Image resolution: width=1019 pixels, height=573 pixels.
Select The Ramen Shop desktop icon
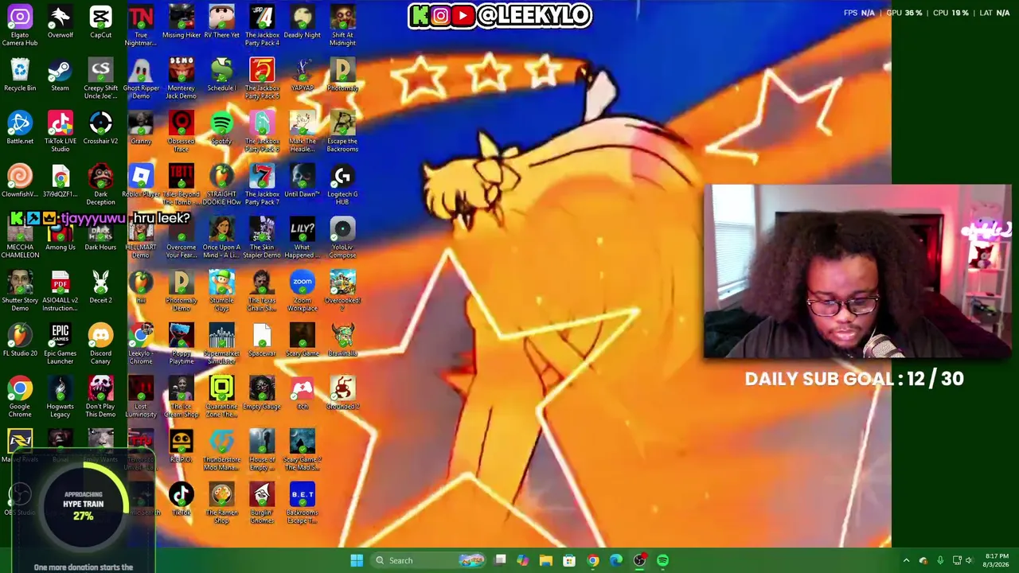tap(221, 503)
